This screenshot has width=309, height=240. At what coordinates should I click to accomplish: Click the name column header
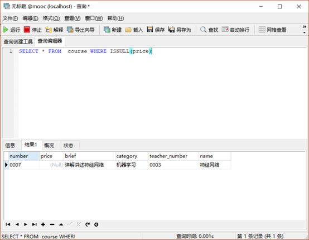coord(215,156)
